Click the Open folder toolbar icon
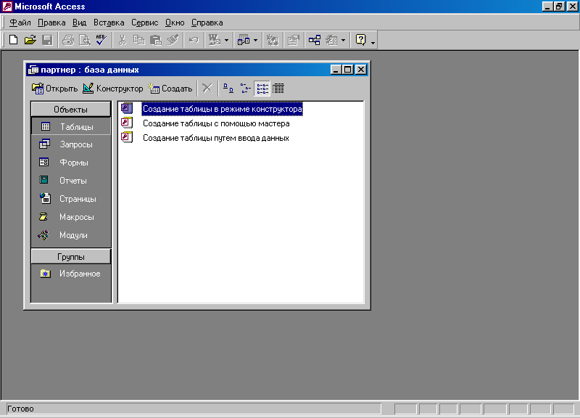This screenshot has height=418, width=580. click(x=30, y=40)
